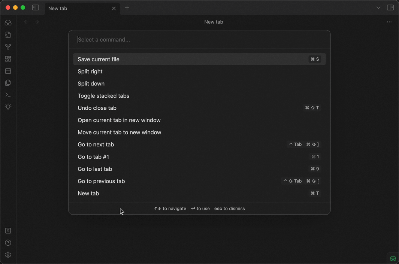This screenshot has height=264, width=399.
Task: Choose New tab command in palette
Action: (x=199, y=193)
